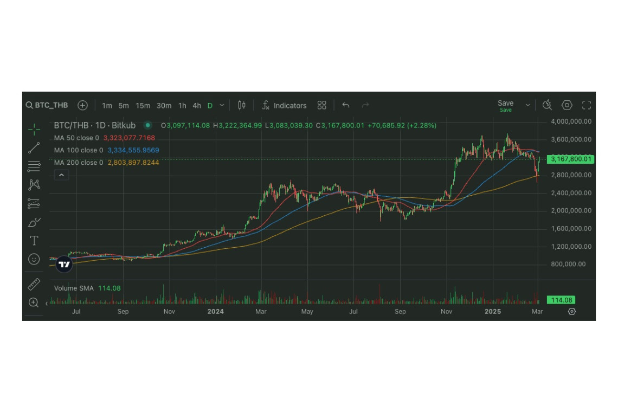Click the Save button
618x412 pixels.
(x=505, y=105)
